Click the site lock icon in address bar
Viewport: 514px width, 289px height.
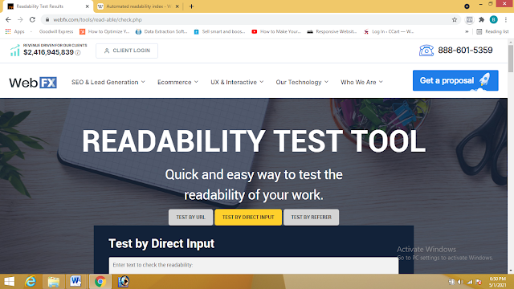pos(47,19)
